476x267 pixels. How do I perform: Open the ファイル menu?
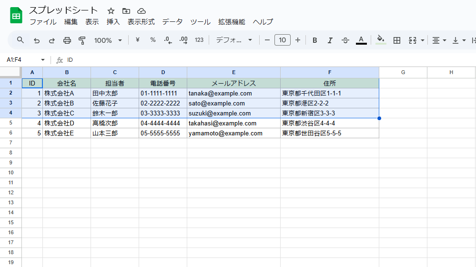tap(43, 22)
